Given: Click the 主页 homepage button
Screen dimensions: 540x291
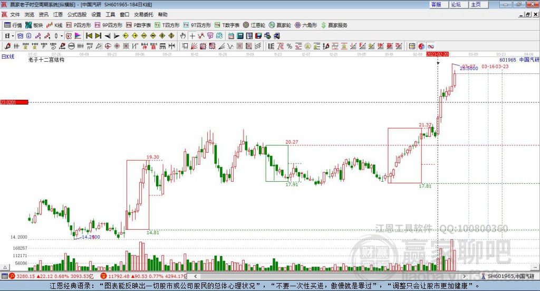Looking at the screenshot, I should pos(478,4).
